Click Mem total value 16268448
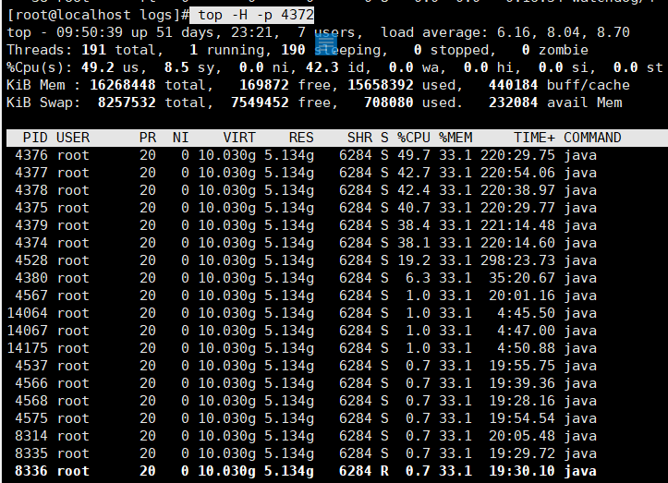 [123, 85]
